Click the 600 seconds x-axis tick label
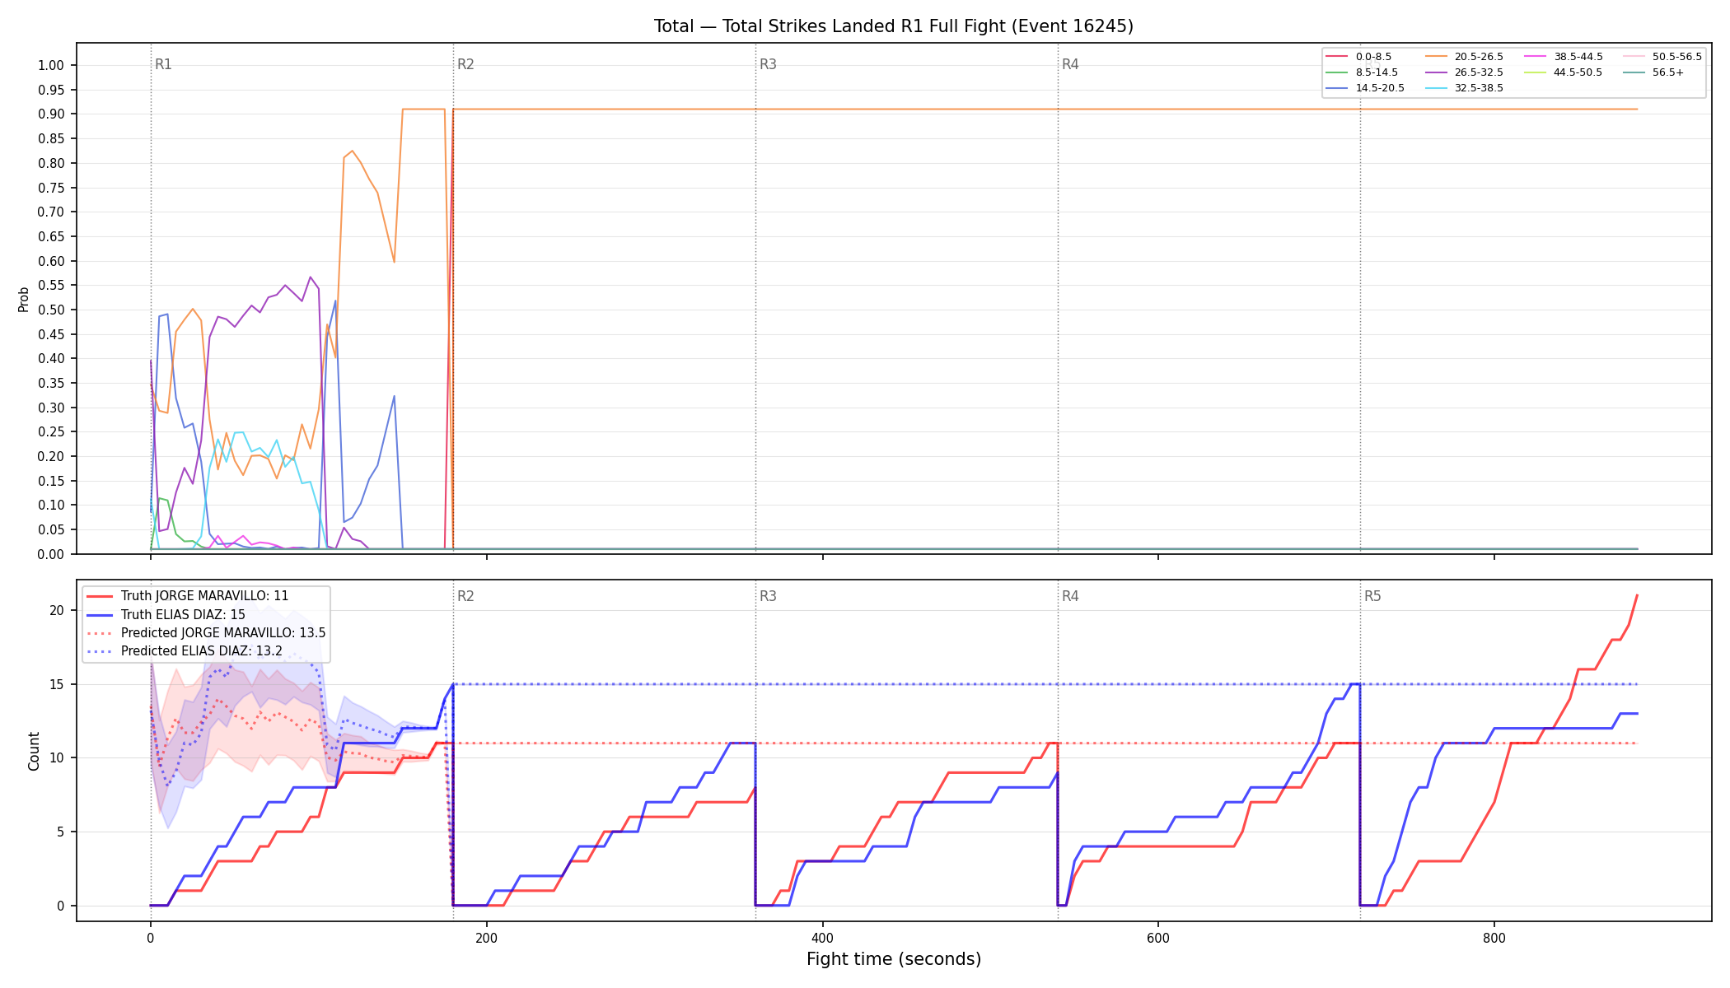This screenshot has width=1730, height=988. 1158,938
